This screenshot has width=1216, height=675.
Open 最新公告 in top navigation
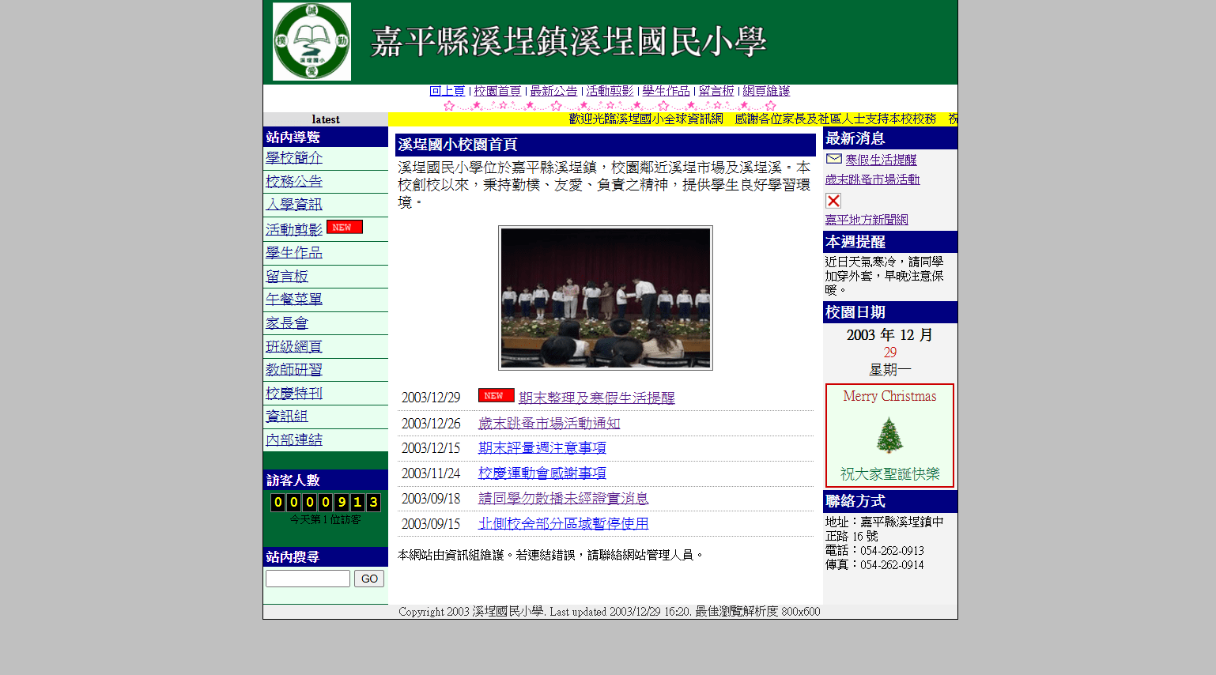(x=553, y=91)
